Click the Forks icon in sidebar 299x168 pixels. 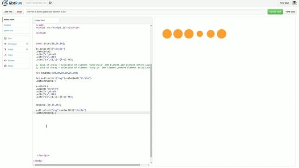coord(5,49)
